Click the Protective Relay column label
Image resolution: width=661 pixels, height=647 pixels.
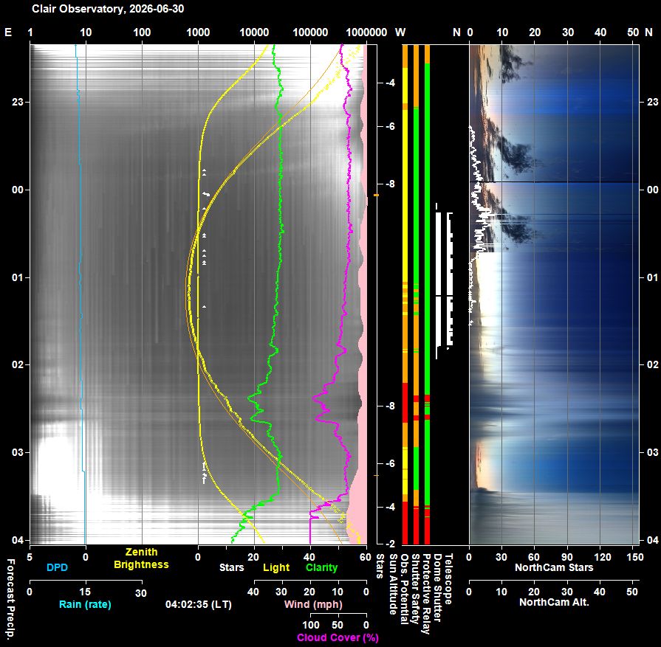coord(425,593)
